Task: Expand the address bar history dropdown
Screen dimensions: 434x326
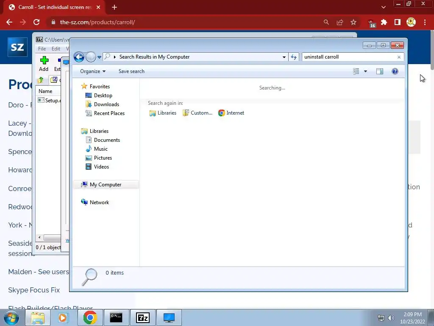Action: 284,57
